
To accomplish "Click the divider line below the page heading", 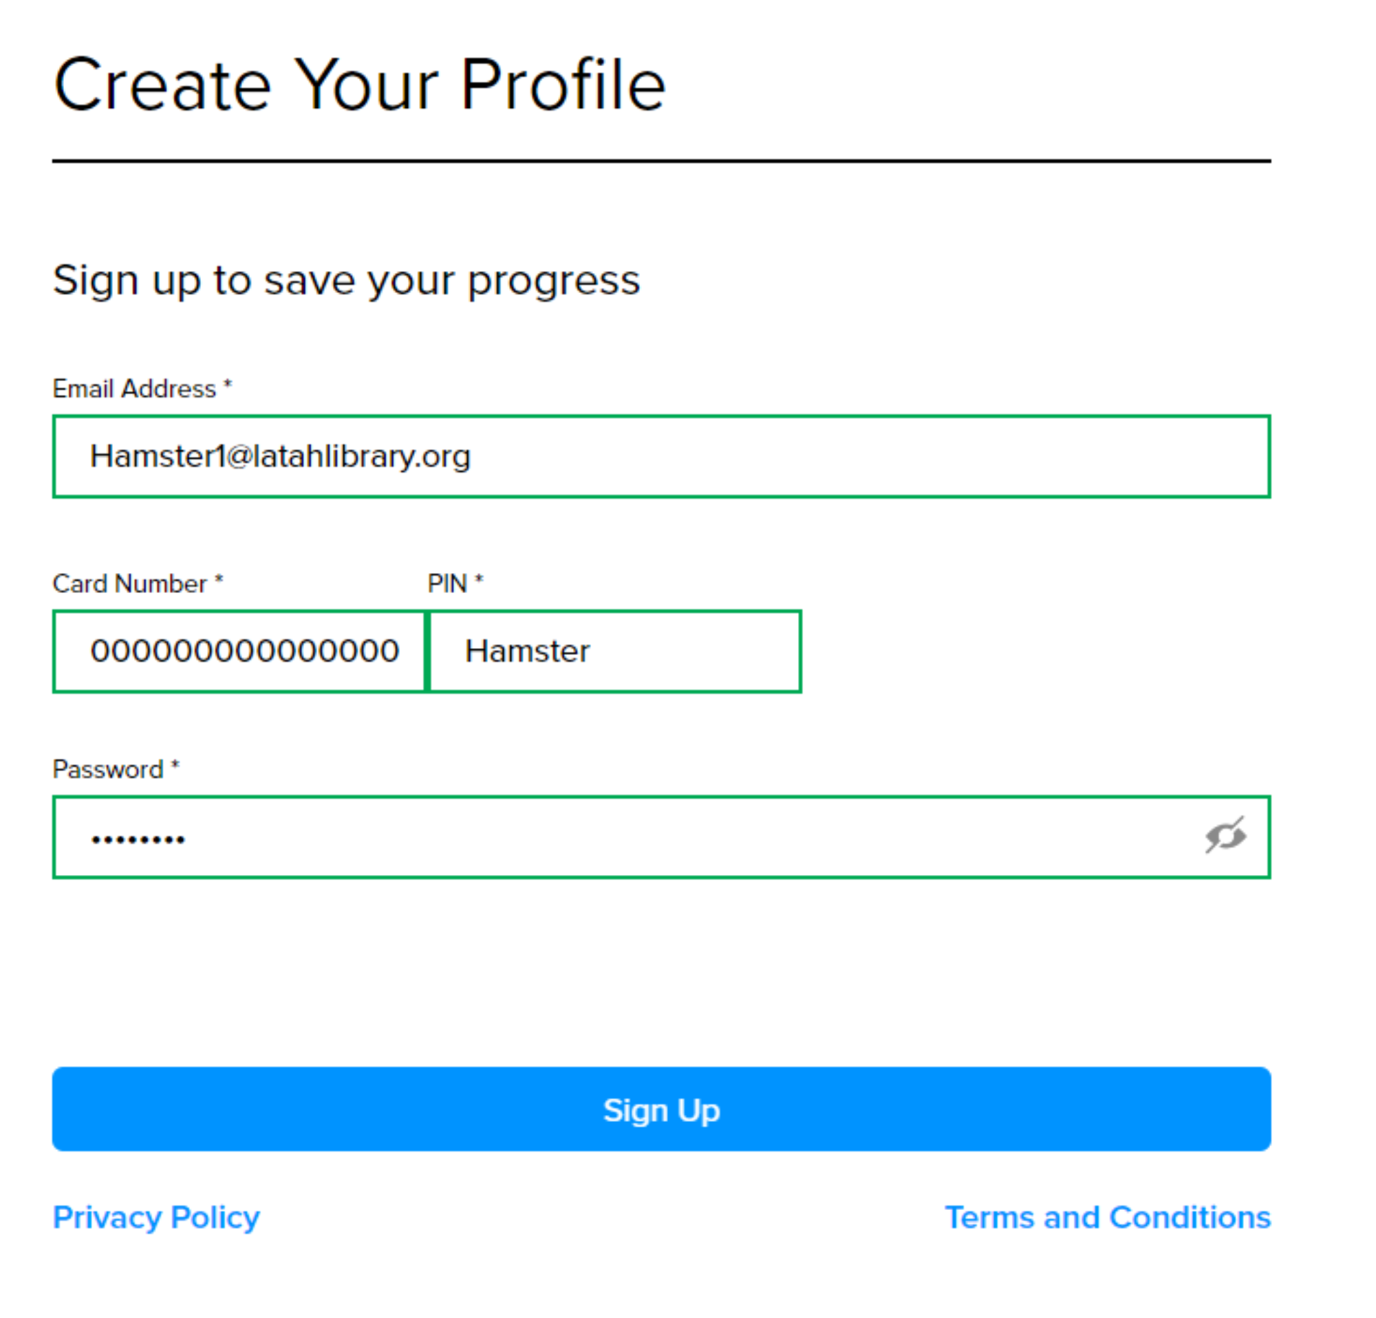I will pos(661,161).
